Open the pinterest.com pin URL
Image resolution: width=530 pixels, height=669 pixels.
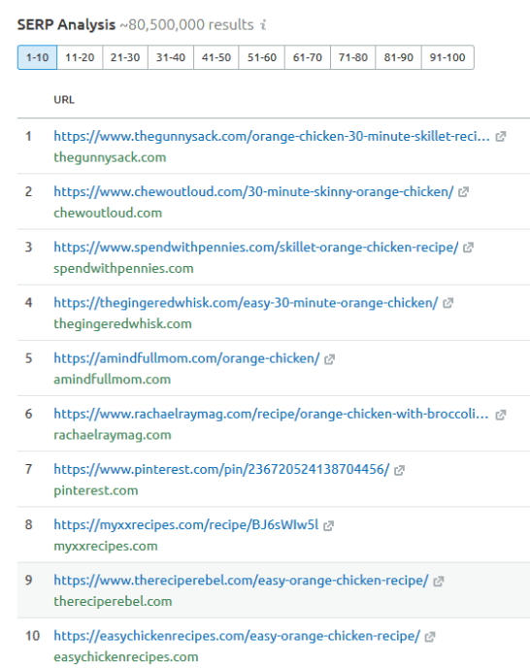click(221, 469)
